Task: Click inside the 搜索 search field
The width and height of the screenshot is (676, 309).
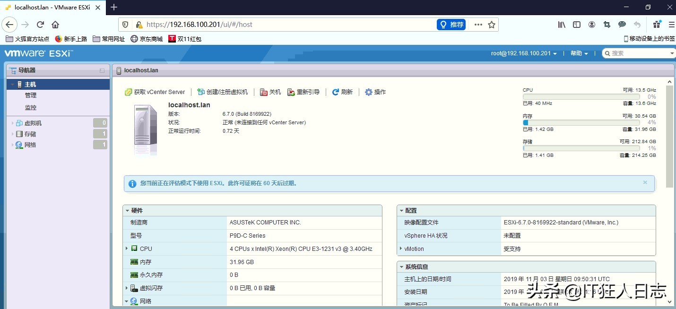Action: [636, 53]
